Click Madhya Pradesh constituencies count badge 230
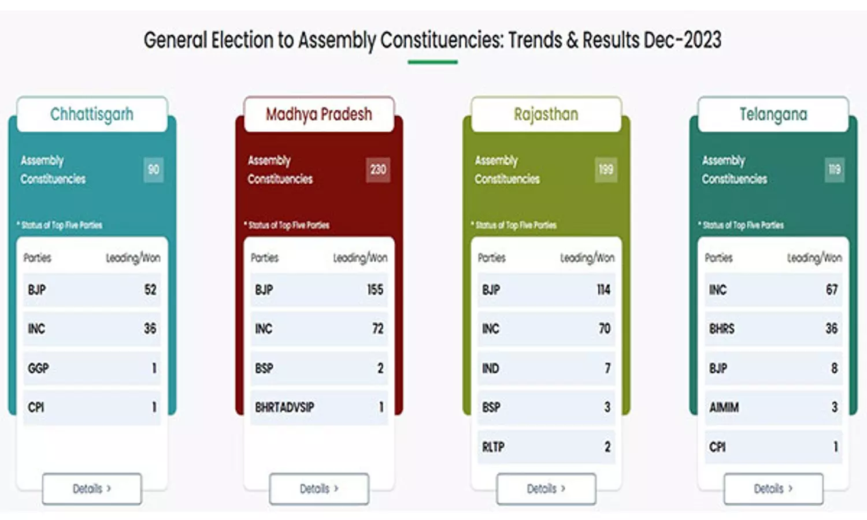 pos(378,169)
